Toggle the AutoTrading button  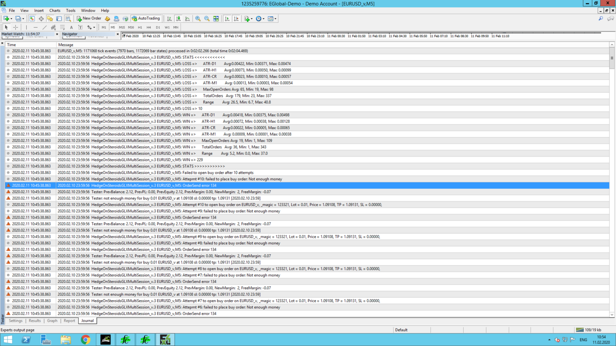click(x=146, y=19)
